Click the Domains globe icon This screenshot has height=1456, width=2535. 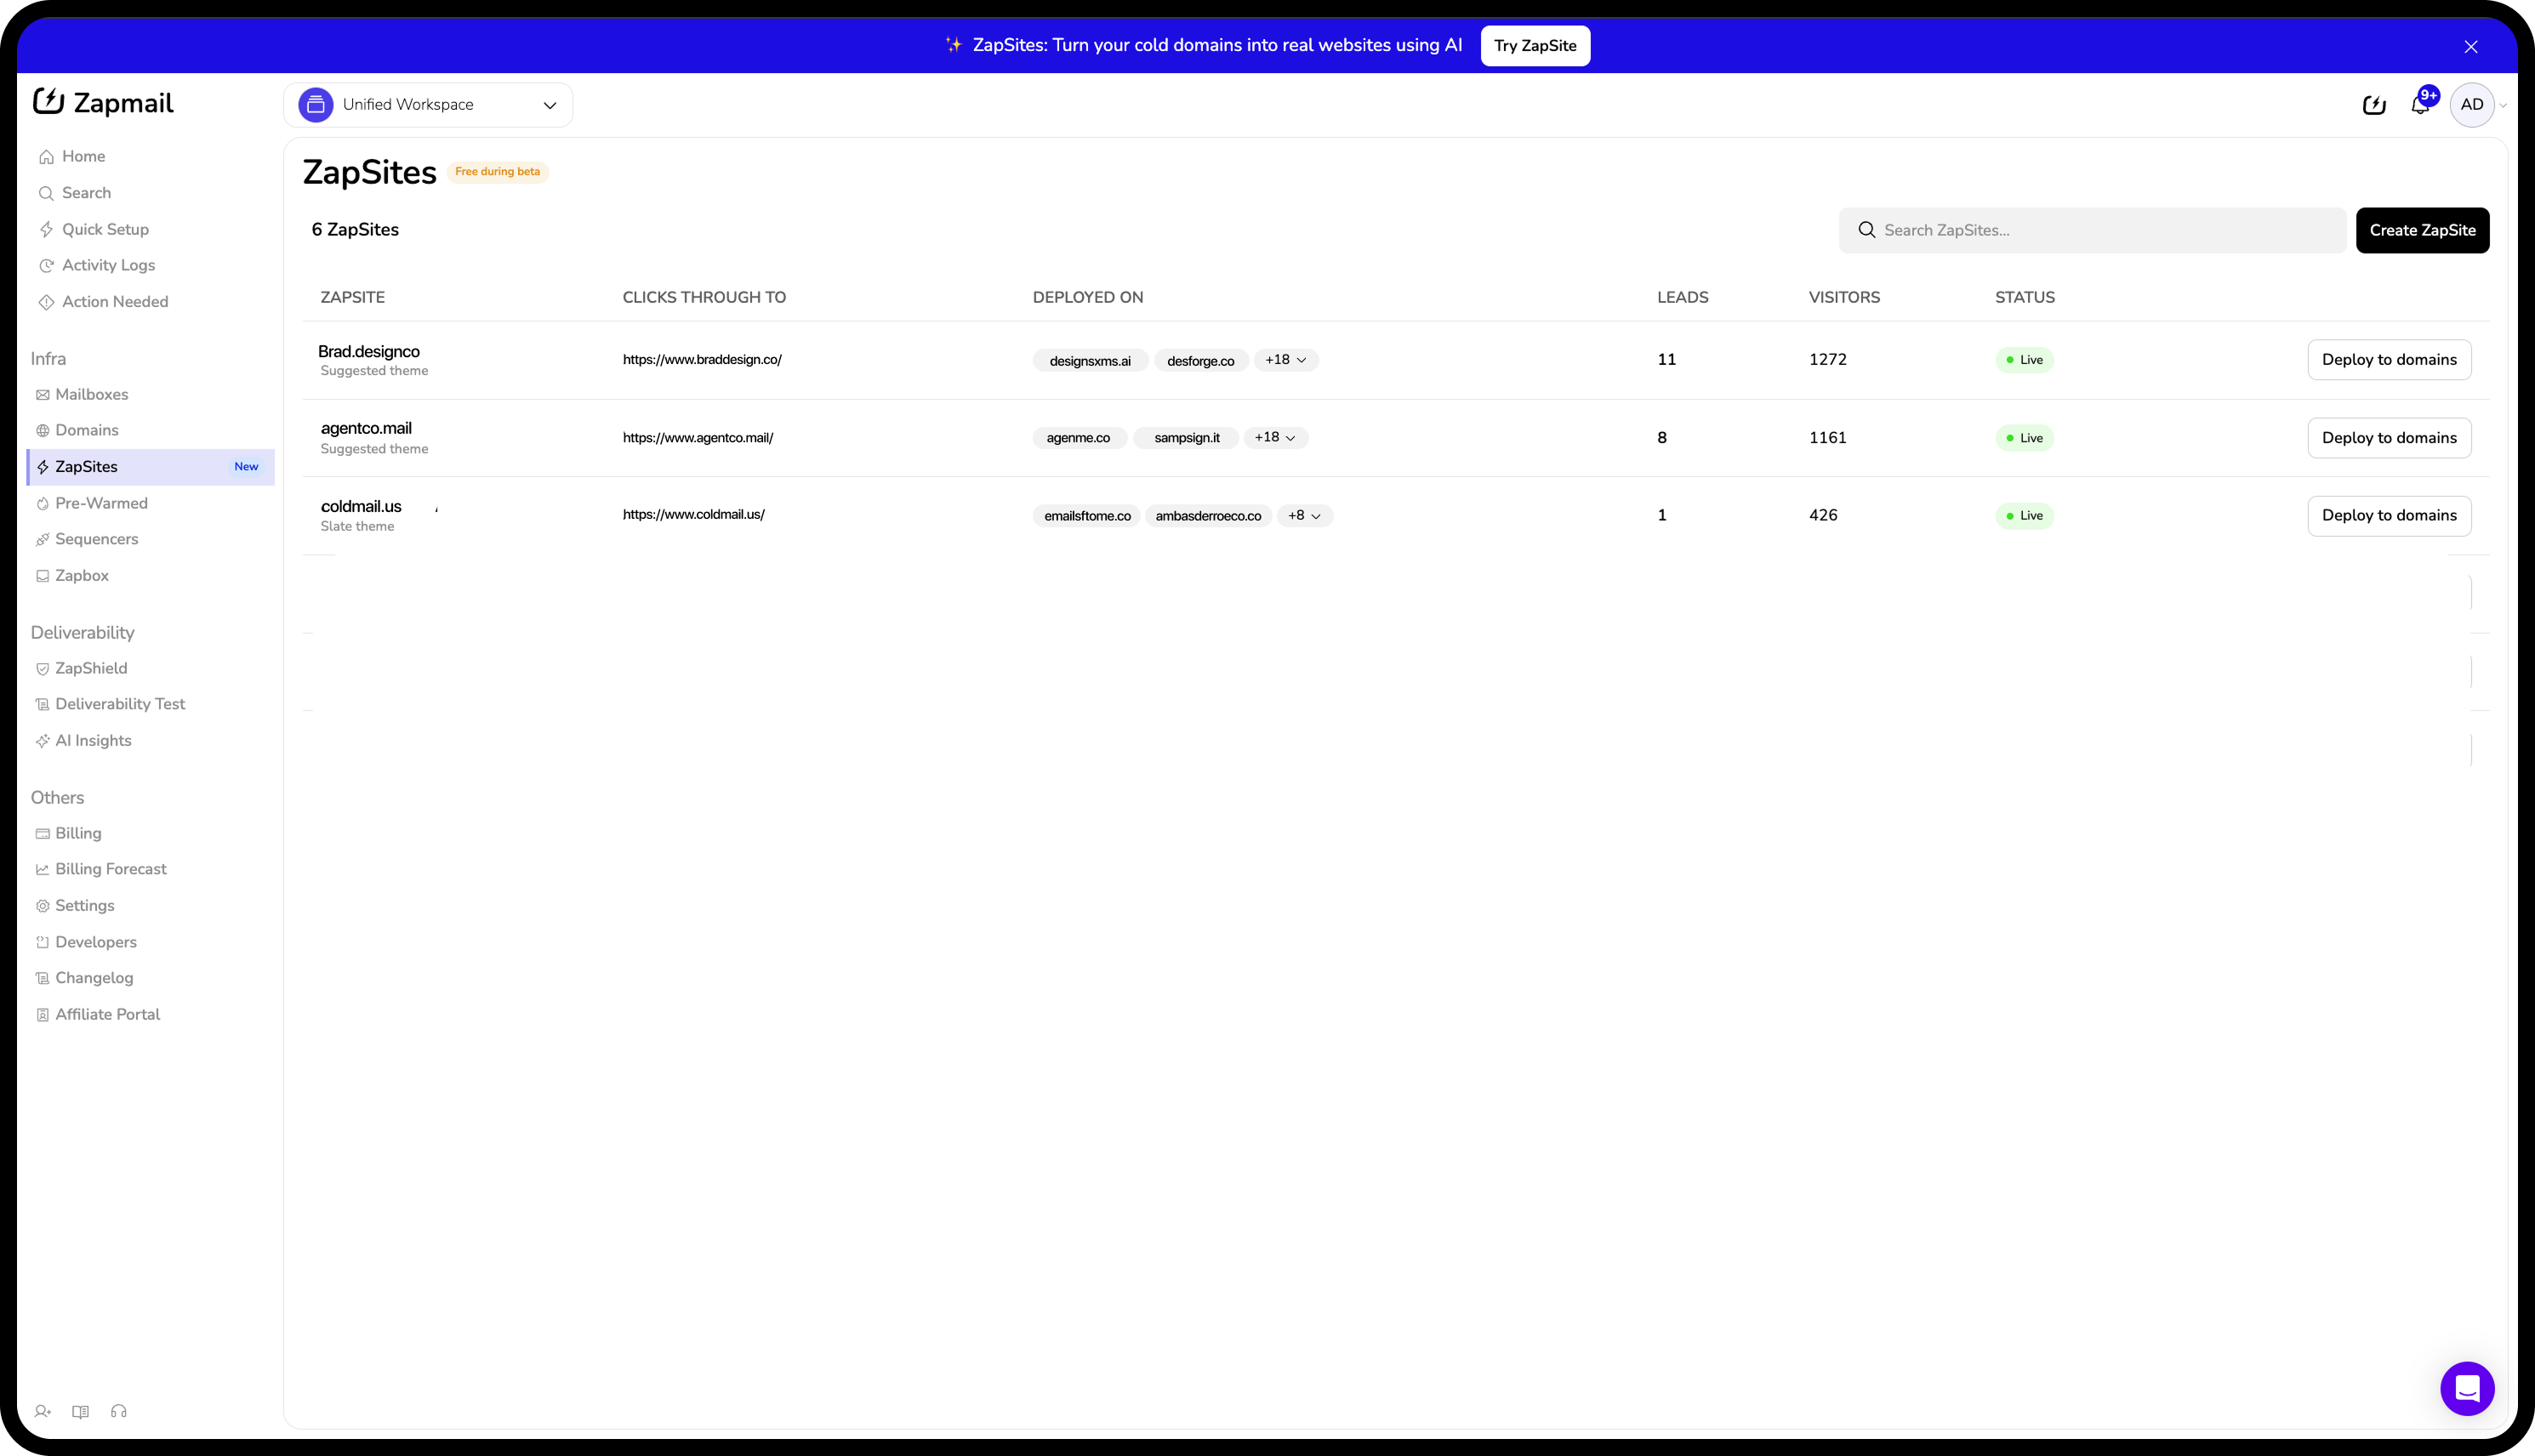[43, 431]
